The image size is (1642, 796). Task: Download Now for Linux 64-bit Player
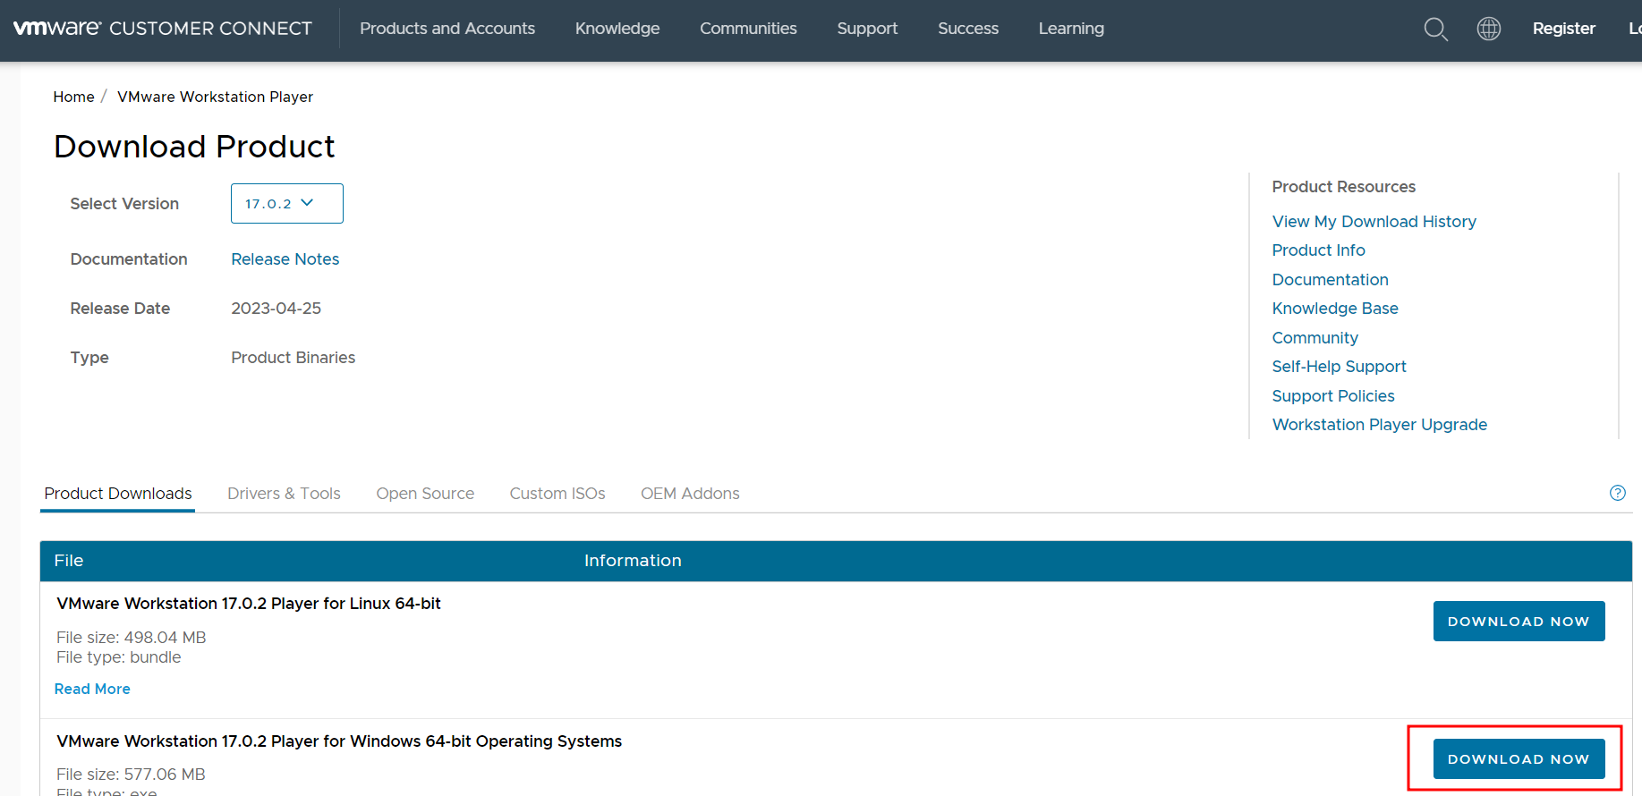pyautogui.click(x=1519, y=622)
